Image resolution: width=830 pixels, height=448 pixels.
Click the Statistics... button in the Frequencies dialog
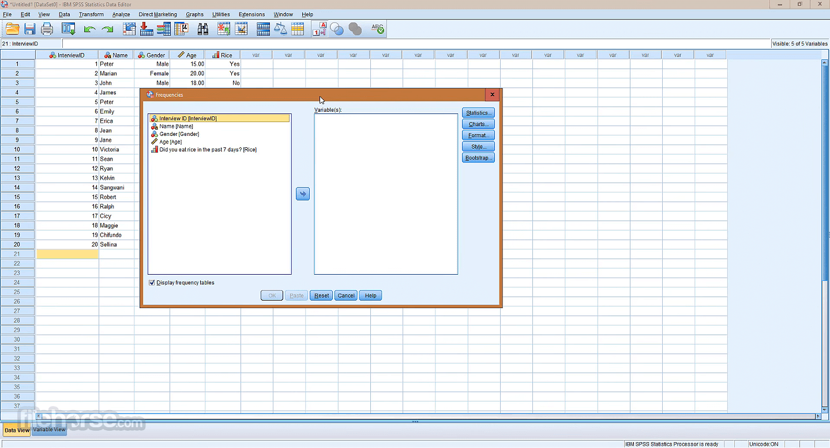click(478, 113)
